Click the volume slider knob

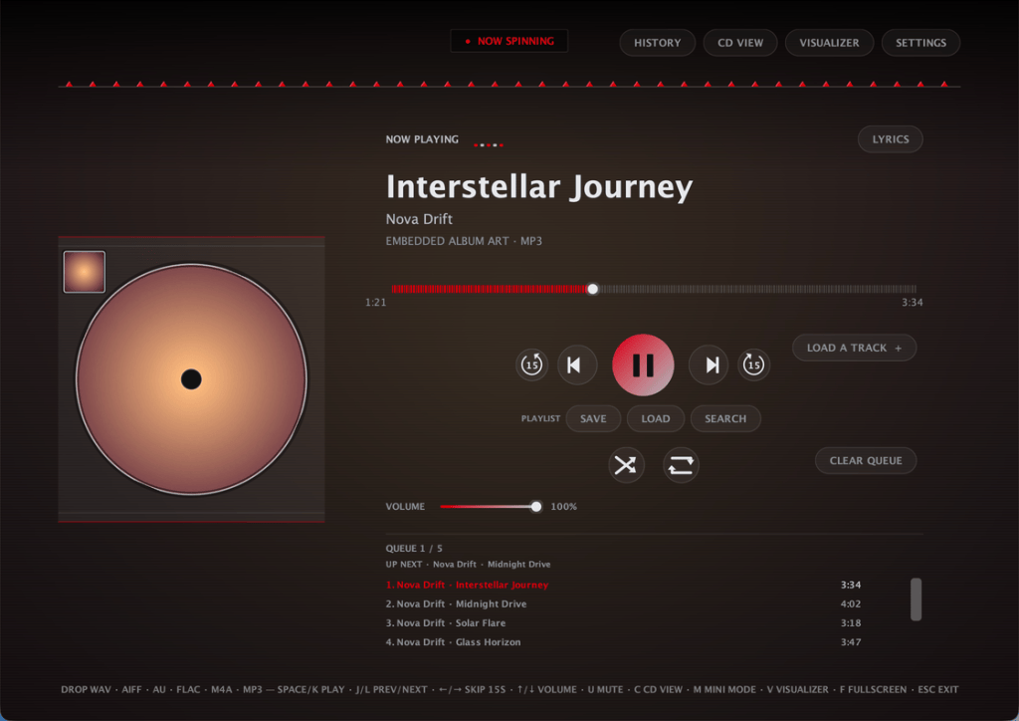(x=536, y=507)
